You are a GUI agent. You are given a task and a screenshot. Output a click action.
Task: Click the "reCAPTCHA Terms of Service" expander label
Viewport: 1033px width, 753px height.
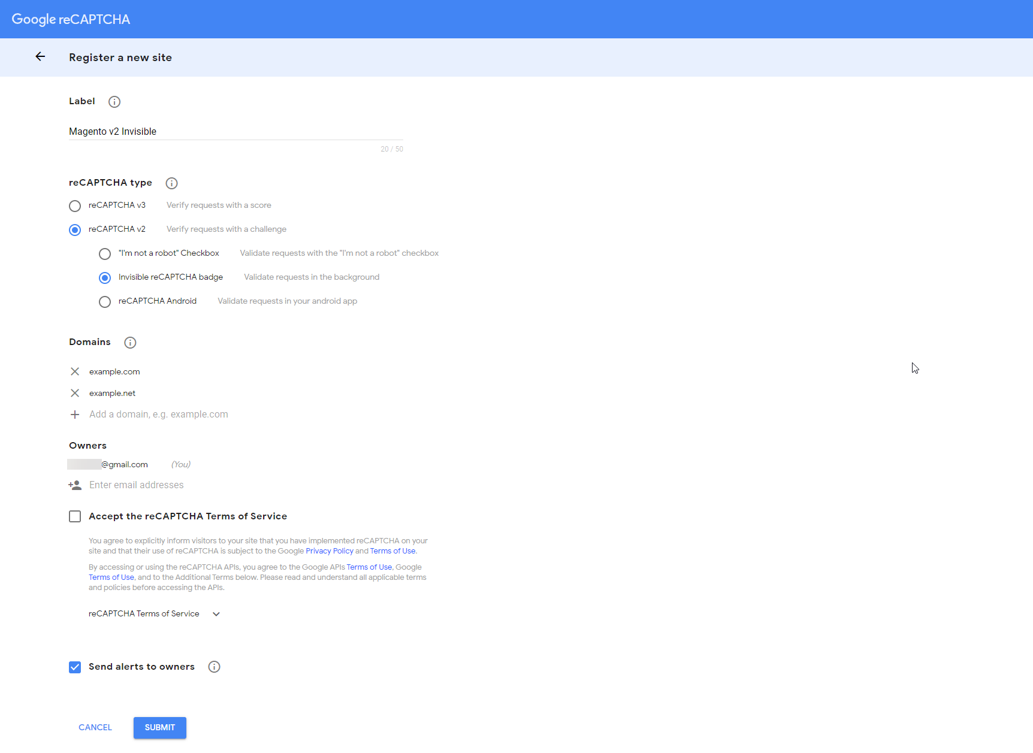pos(144,613)
